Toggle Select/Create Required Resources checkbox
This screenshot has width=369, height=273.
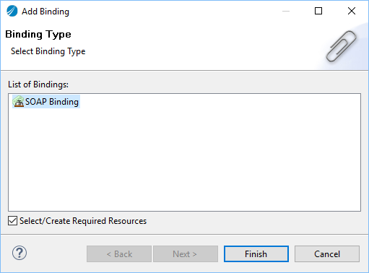click(12, 221)
